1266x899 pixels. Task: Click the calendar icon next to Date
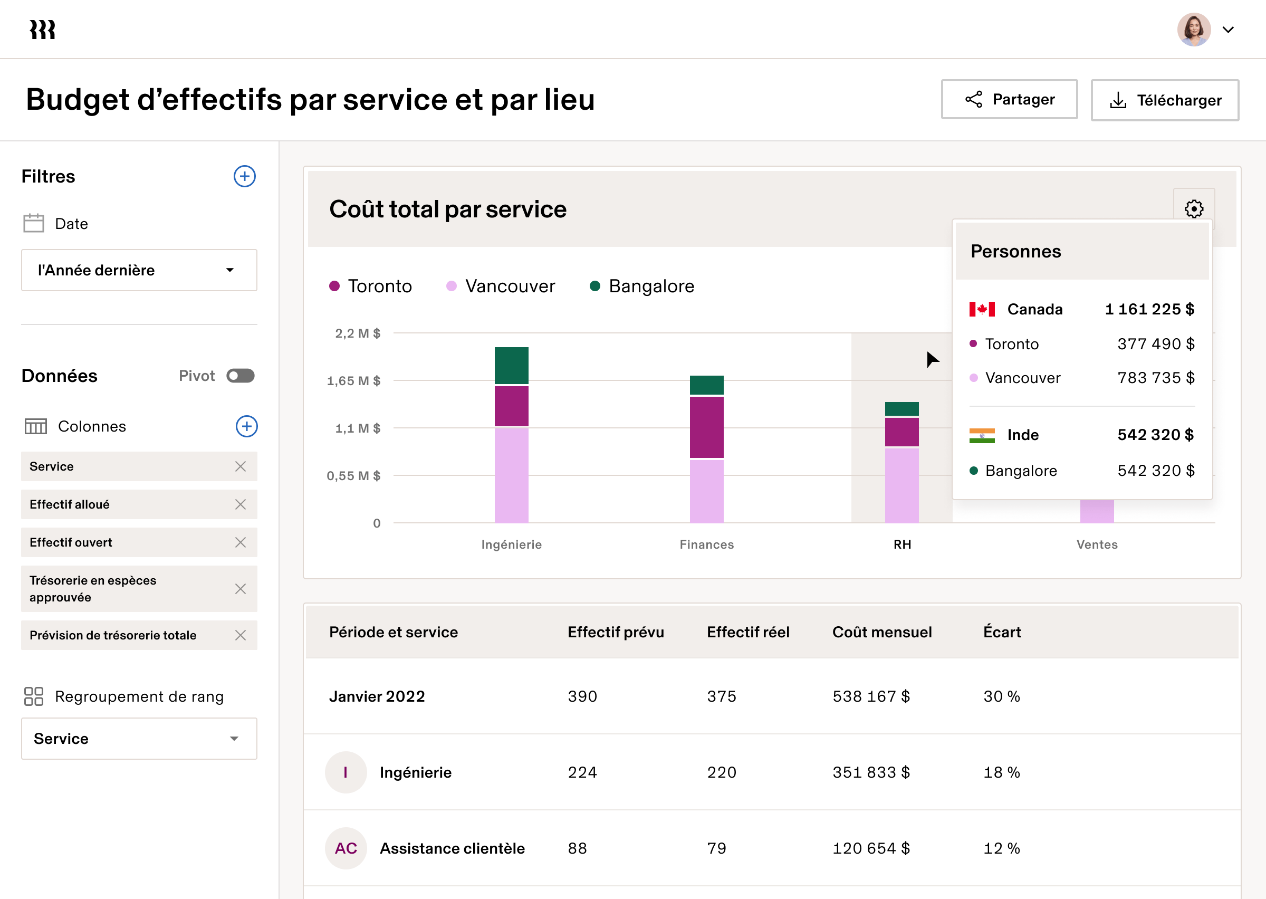click(33, 223)
